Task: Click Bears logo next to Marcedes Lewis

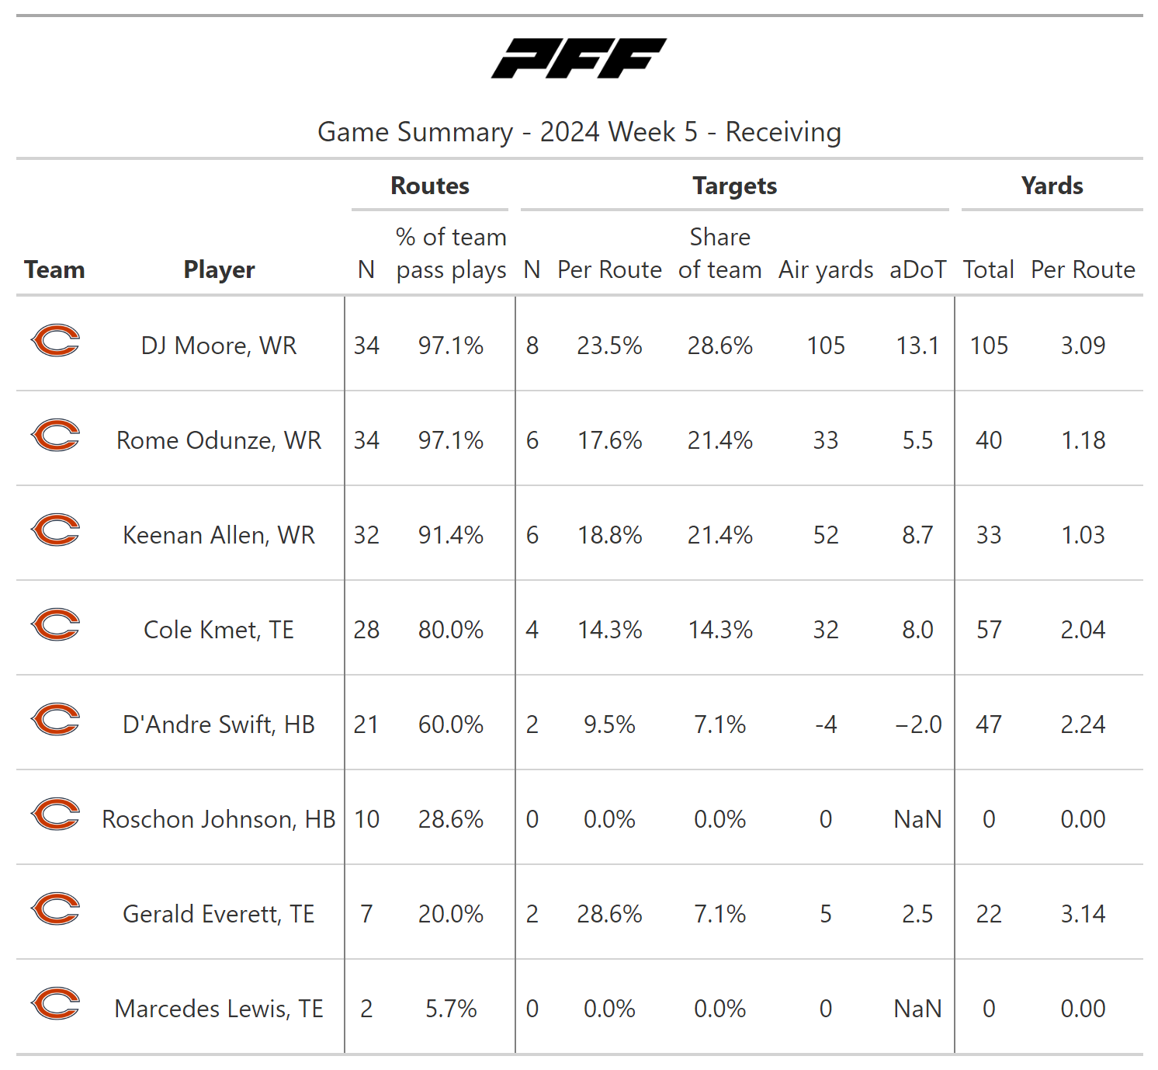Action: (x=55, y=1004)
